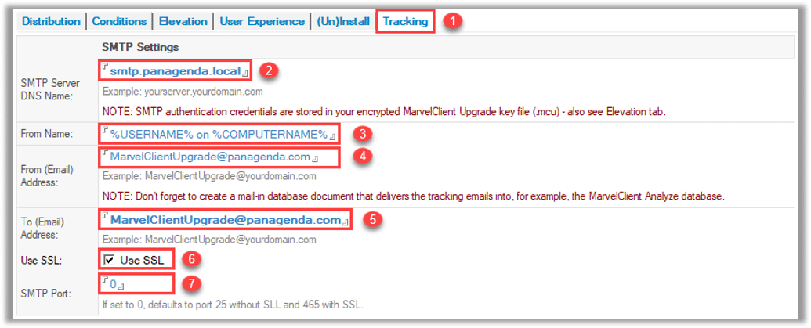Switch to the Conditions tab
Screen dimensions: 811x328
pos(119,21)
